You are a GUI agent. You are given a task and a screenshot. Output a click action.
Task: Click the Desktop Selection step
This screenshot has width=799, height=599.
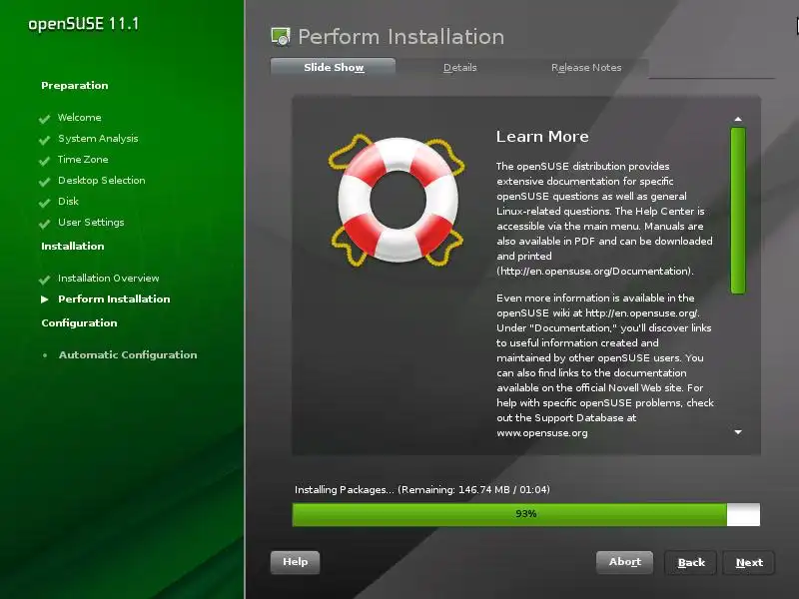[102, 180]
